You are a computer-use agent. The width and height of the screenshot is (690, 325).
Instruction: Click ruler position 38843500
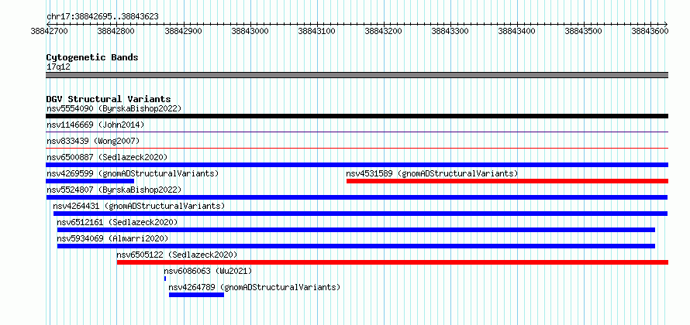click(584, 31)
